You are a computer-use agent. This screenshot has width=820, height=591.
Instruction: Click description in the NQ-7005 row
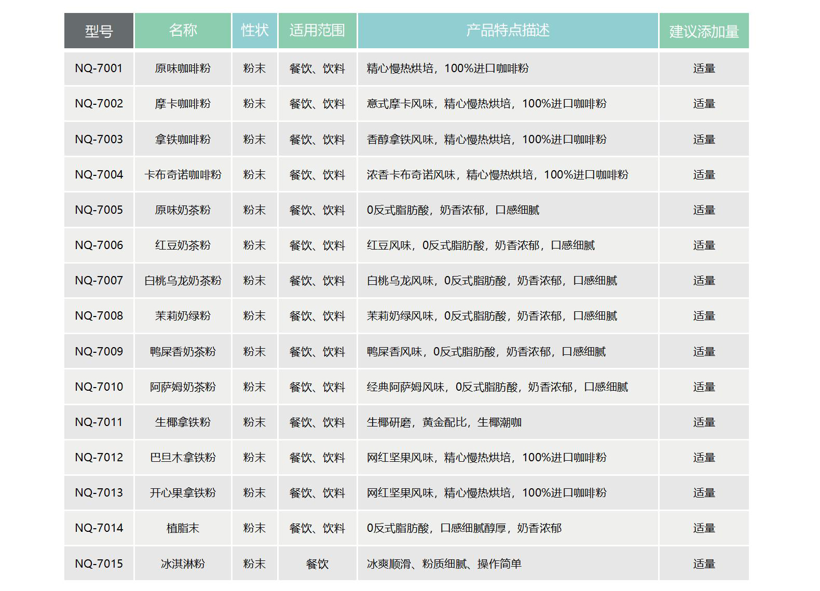453,210
